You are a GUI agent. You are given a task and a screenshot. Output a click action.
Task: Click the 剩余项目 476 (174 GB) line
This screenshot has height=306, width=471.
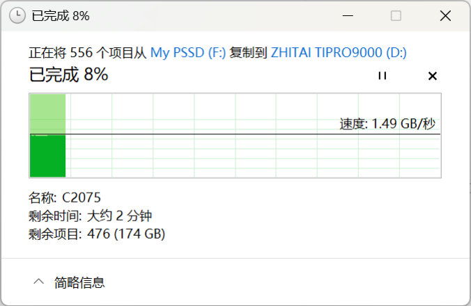96,234
